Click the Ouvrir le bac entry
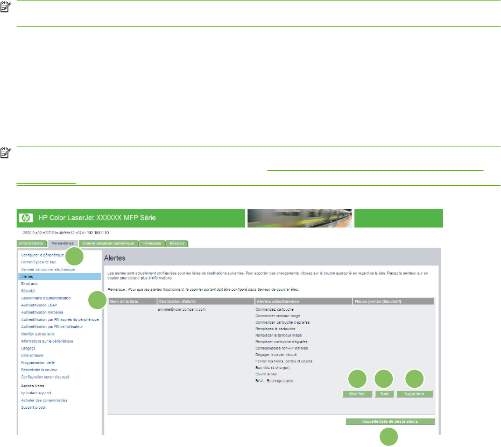 tap(266, 374)
